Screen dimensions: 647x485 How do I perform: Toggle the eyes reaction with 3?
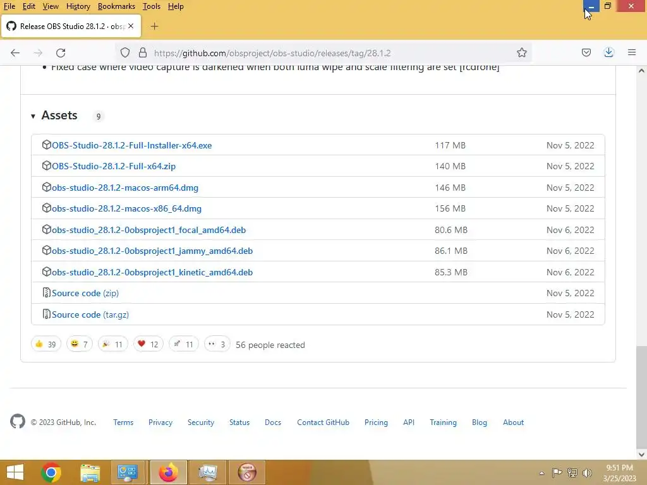pos(217,344)
